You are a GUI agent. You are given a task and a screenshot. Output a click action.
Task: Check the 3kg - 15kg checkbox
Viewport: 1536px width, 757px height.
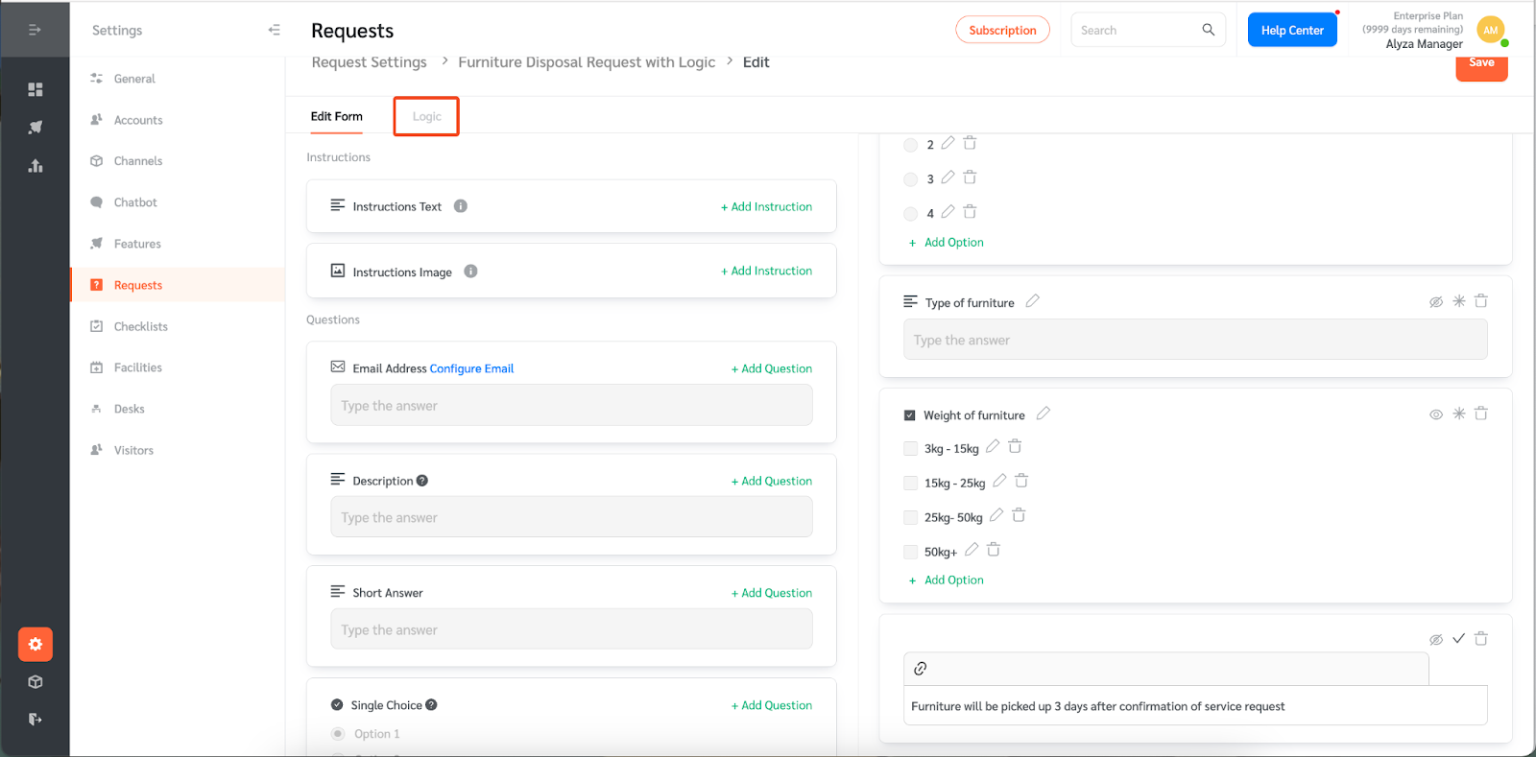click(x=910, y=448)
